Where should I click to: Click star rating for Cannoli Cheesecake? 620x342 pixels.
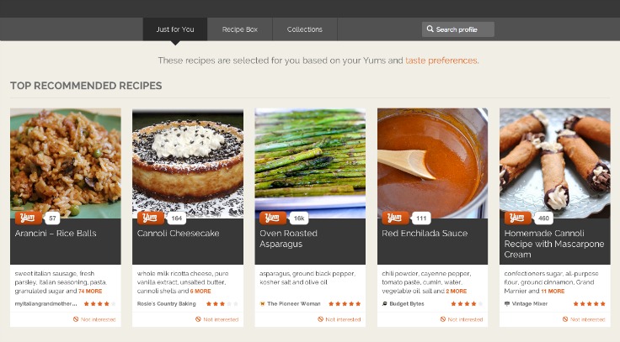222,303
